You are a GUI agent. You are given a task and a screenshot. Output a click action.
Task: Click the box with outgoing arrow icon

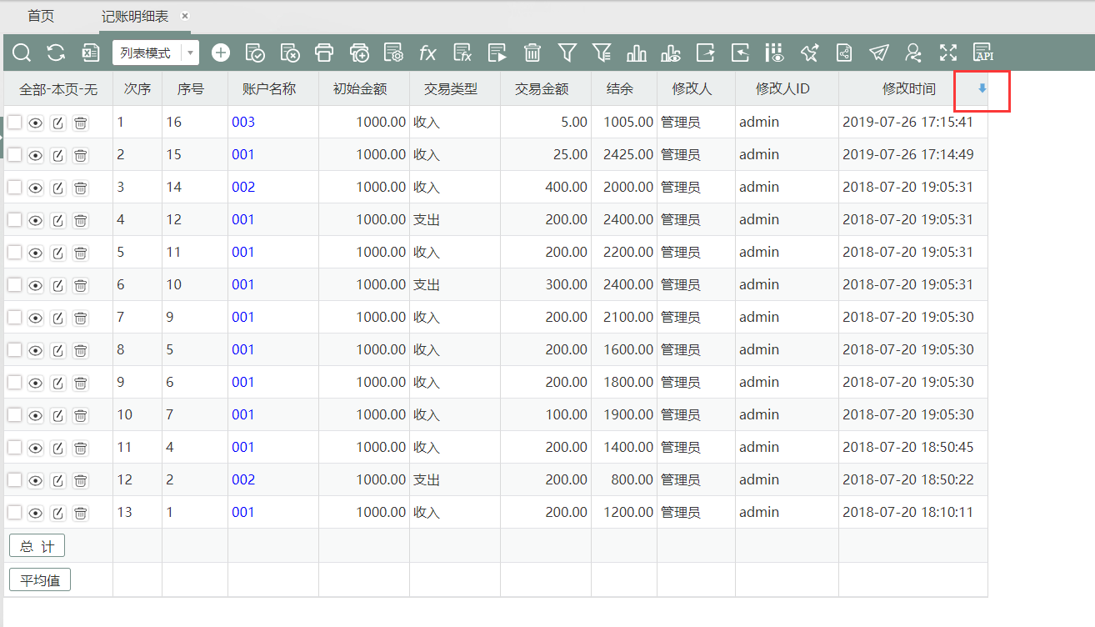click(706, 53)
